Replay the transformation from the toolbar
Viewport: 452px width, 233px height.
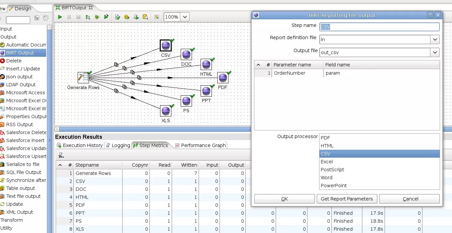[x=106, y=17]
